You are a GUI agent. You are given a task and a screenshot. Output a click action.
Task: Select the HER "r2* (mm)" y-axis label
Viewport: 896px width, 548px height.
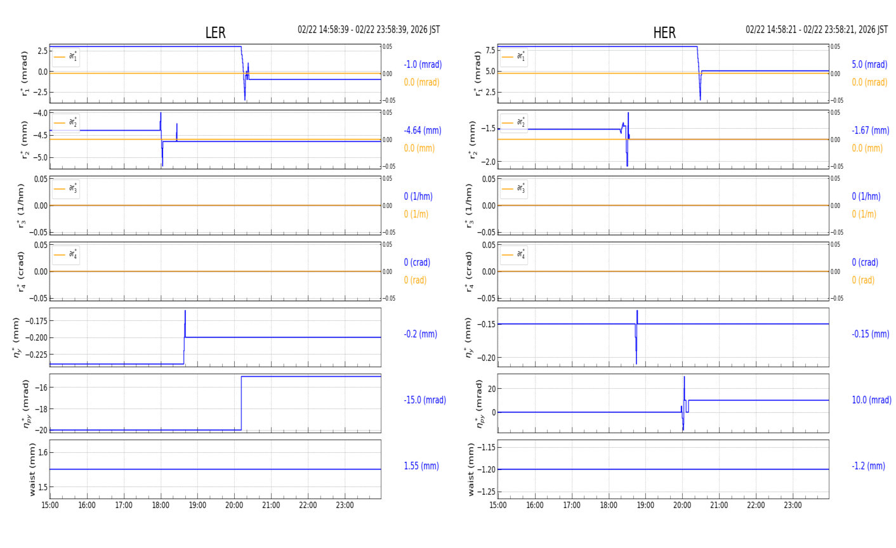472,140
